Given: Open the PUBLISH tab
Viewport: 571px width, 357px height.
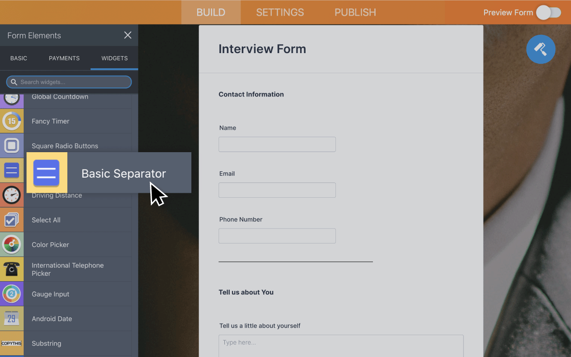Looking at the screenshot, I should [x=355, y=12].
